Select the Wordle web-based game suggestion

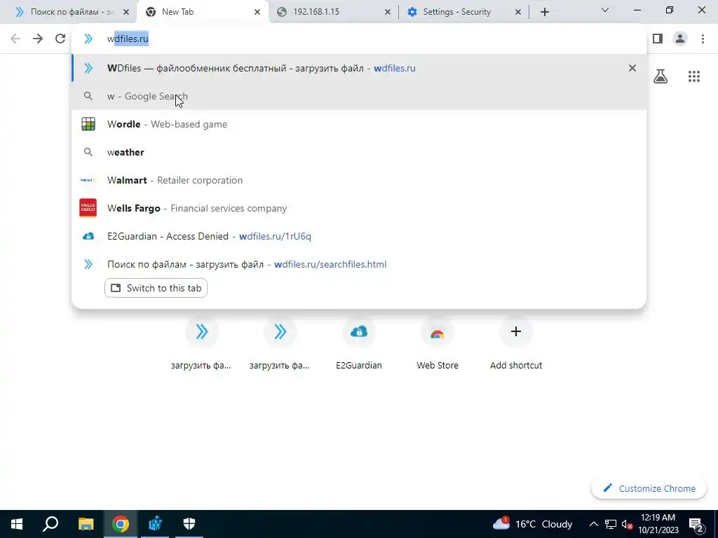click(x=359, y=124)
